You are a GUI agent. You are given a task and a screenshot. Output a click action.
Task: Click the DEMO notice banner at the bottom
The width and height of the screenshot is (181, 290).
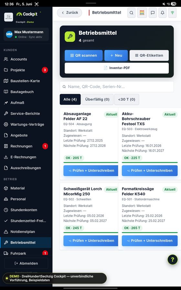coord(55,278)
